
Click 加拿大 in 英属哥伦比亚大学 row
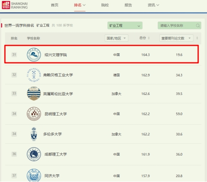click(116, 94)
